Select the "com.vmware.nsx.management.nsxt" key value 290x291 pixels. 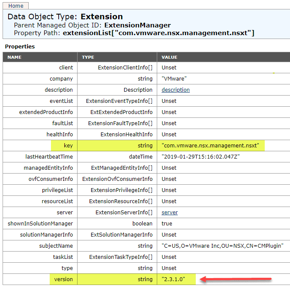[x=210, y=146]
